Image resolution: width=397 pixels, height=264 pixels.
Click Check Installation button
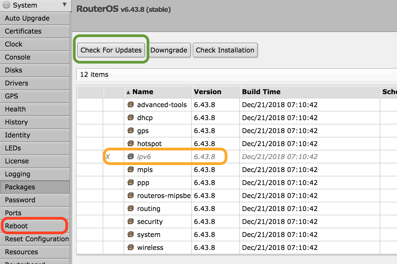[225, 50]
